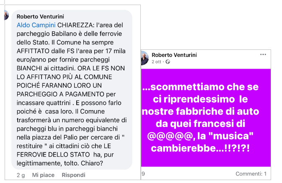Like the comment with Mi piace

43,175
